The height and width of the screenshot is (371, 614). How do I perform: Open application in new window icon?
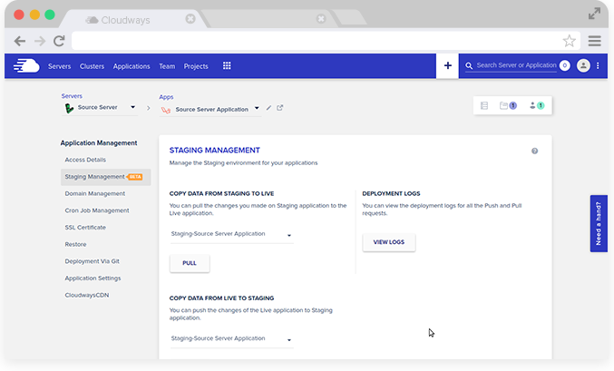tap(280, 108)
